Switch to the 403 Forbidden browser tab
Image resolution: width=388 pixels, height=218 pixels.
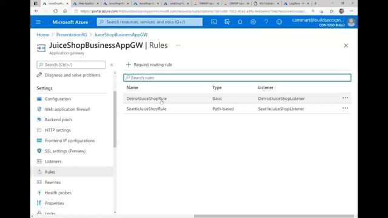pos(267,4)
